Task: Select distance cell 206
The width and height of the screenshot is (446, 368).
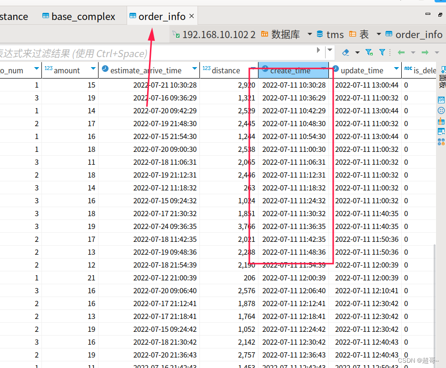Action: click(x=229, y=278)
